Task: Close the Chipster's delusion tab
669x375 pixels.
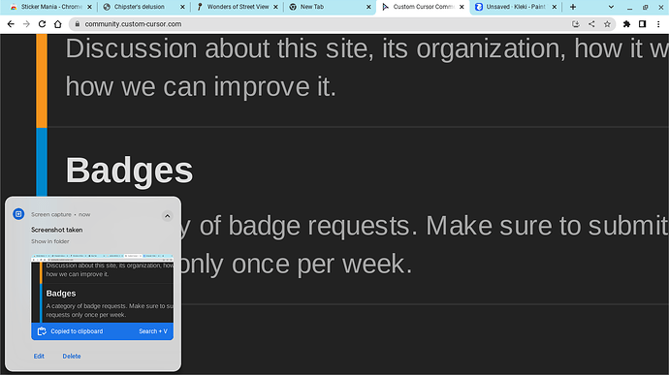Action: pos(182,7)
